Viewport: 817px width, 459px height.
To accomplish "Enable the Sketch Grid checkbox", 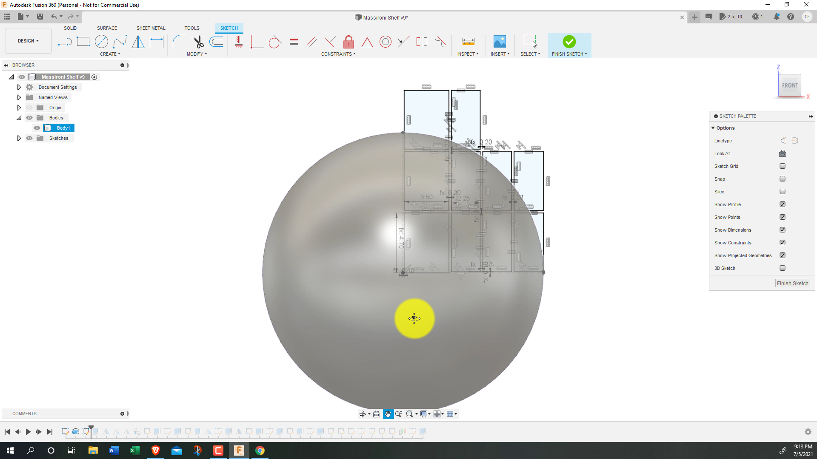I will point(782,166).
